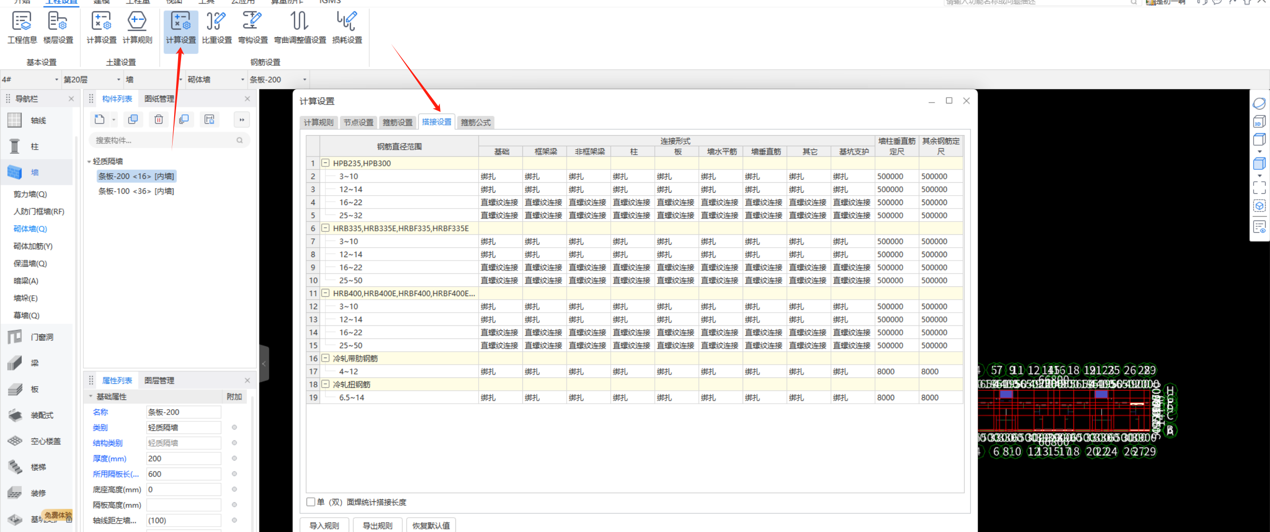Toggle 单(双)面焊统计搭接长度 checkbox
This screenshot has width=1270, height=532.
[311, 502]
